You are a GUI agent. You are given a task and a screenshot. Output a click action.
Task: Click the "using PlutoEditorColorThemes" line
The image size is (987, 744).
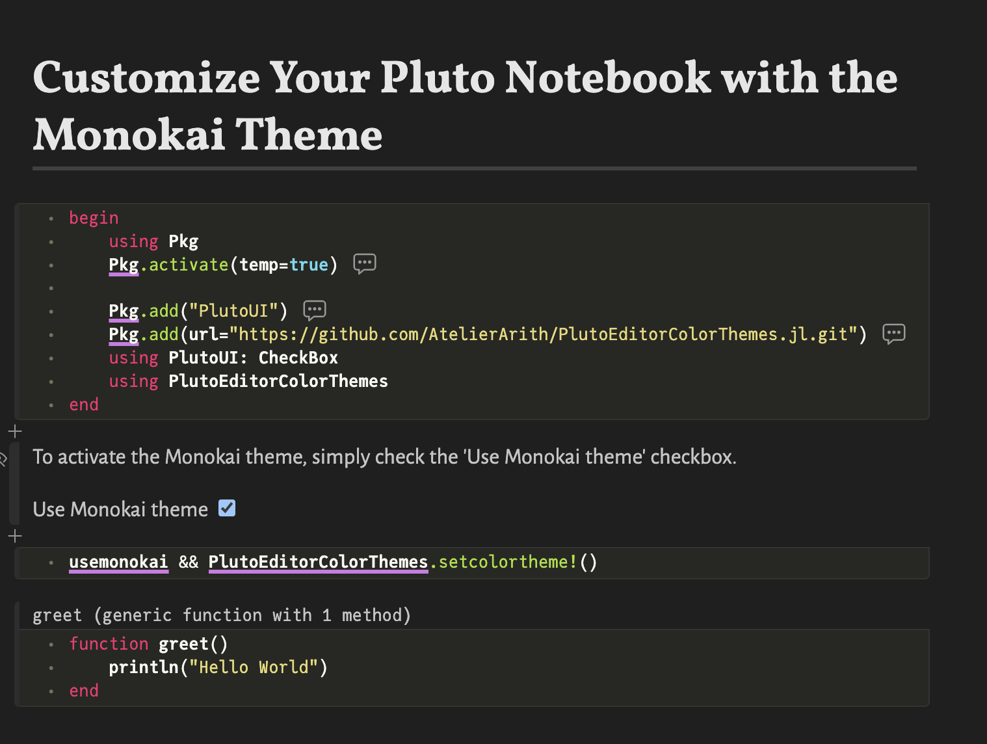[248, 381]
